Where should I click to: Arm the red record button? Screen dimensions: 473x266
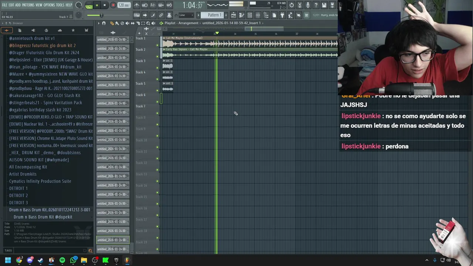pos(113,5)
